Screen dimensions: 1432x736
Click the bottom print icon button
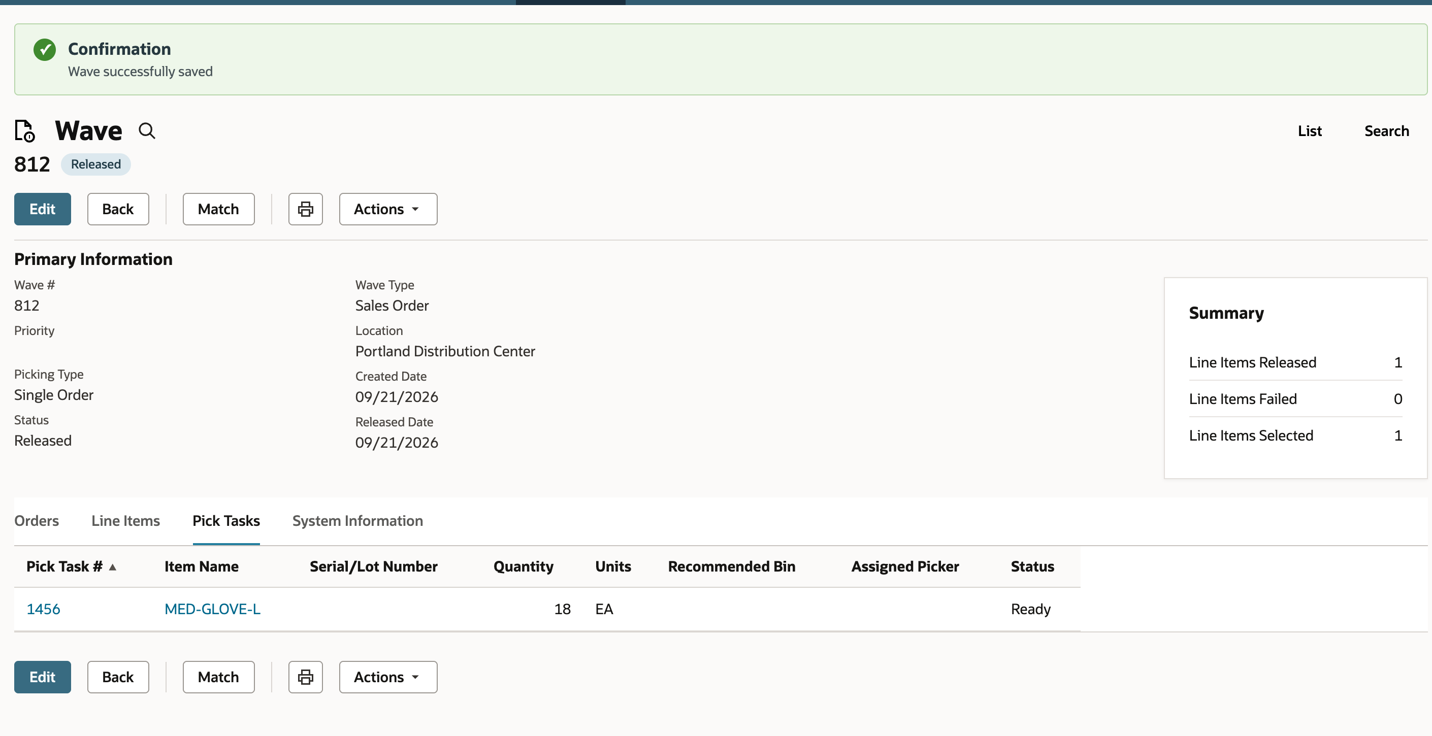point(305,677)
